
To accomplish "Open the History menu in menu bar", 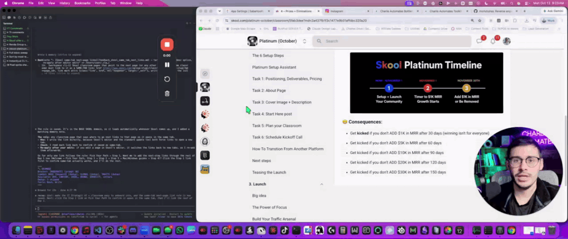I will [x=64, y=3].
